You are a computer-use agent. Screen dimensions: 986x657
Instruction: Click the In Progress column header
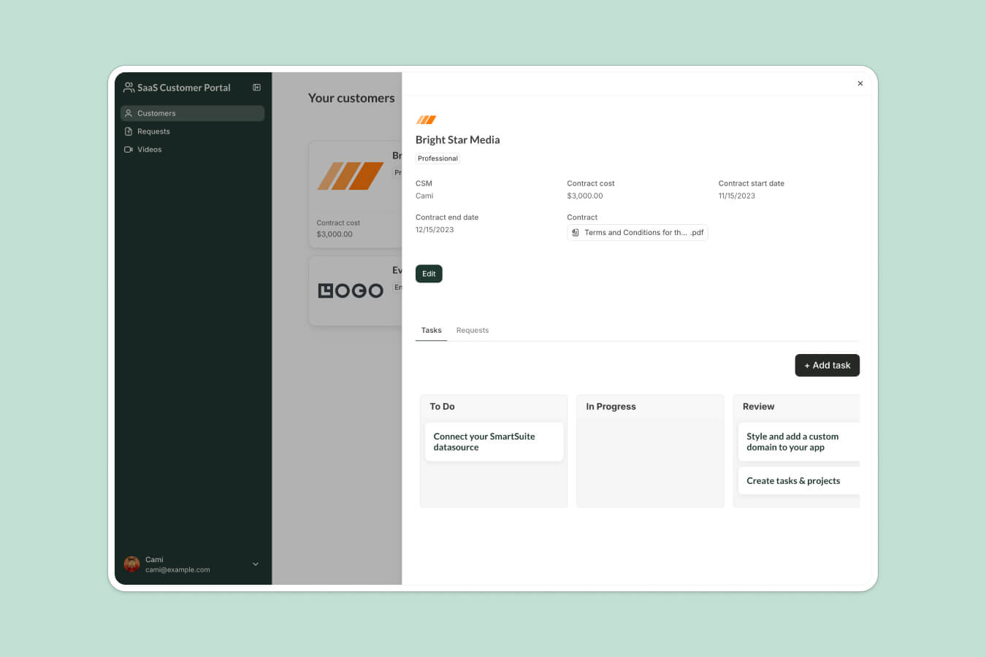coord(611,407)
